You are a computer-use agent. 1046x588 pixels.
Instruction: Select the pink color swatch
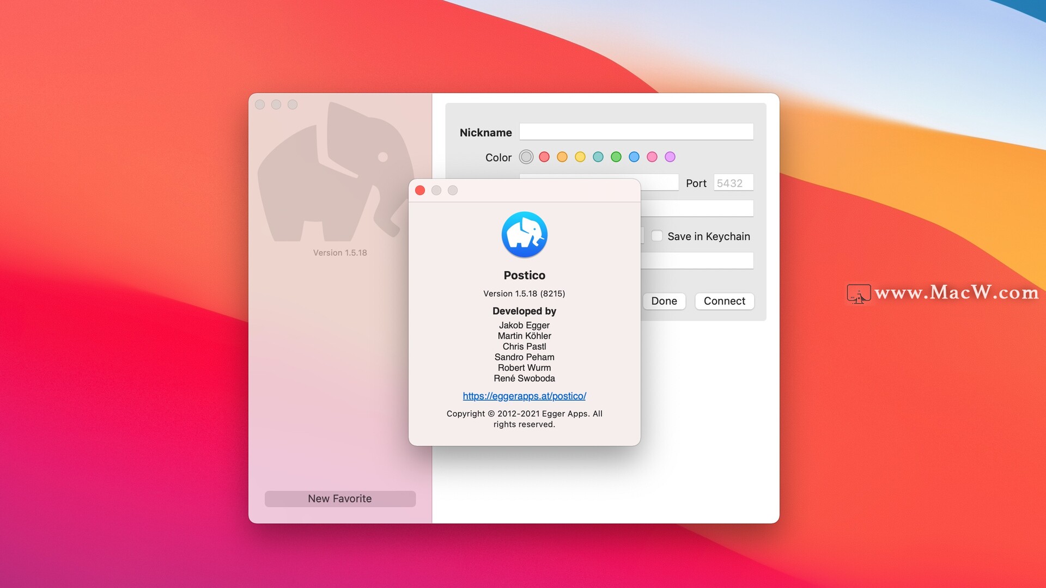pyautogui.click(x=652, y=157)
